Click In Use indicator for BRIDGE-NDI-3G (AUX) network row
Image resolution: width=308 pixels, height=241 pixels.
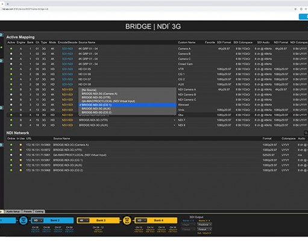pyautogui.click(x=20, y=165)
